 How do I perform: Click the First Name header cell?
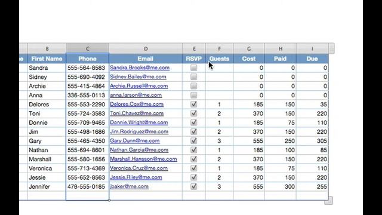point(47,59)
